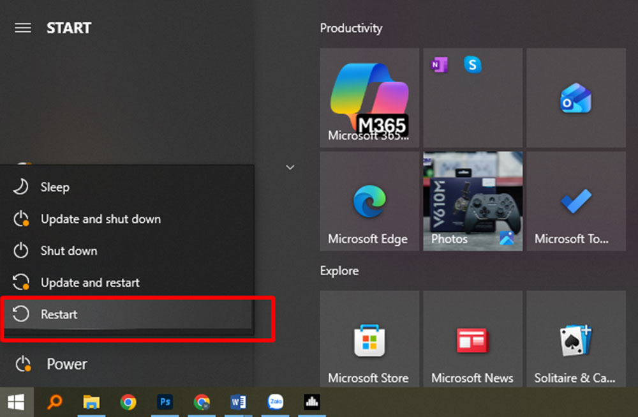This screenshot has width=638, height=417.
Task: Expand the Start hamburger menu
Action: 23,28
